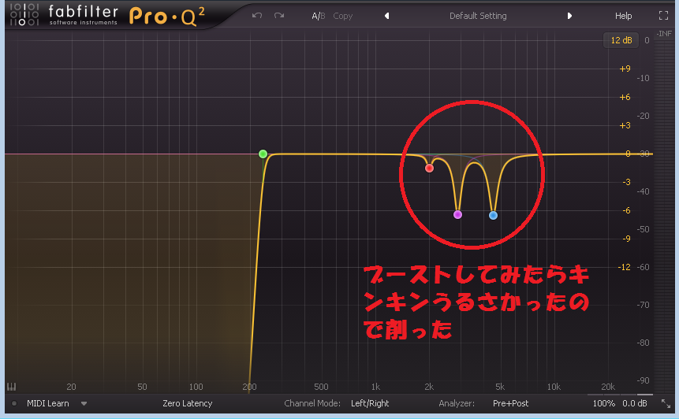Click the 500 frequency label
Image resolution: width=679 pixels, height=419 pixels.
coord(321,387)
